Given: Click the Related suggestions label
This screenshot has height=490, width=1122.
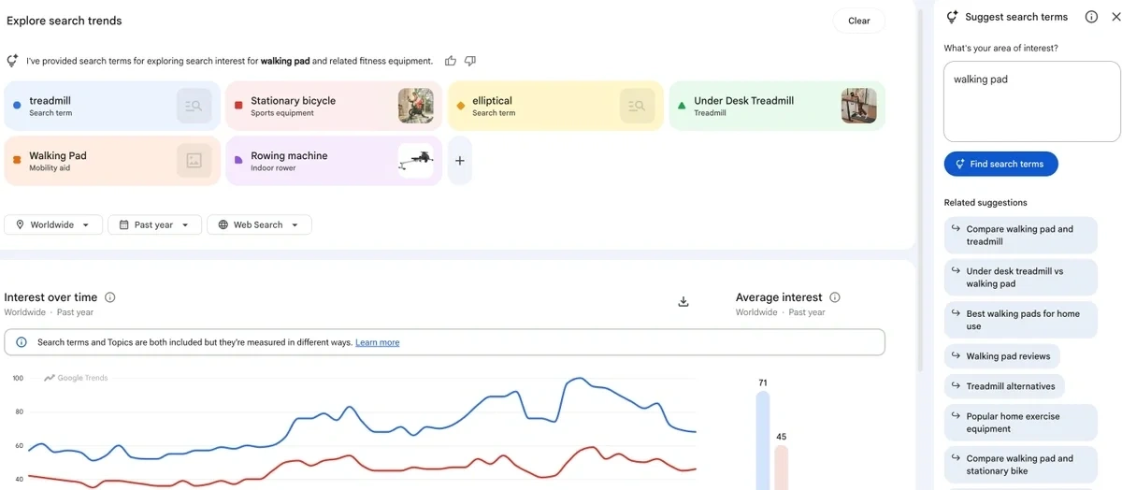Looking at the screenshot, I should point(985,202).
